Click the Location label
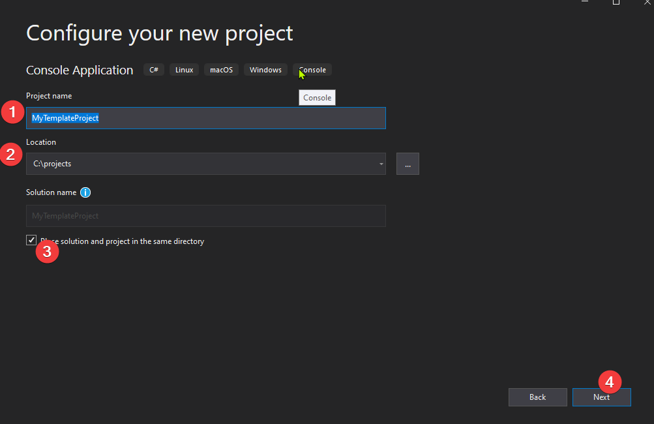654x424 pixels. click(41, 142)
